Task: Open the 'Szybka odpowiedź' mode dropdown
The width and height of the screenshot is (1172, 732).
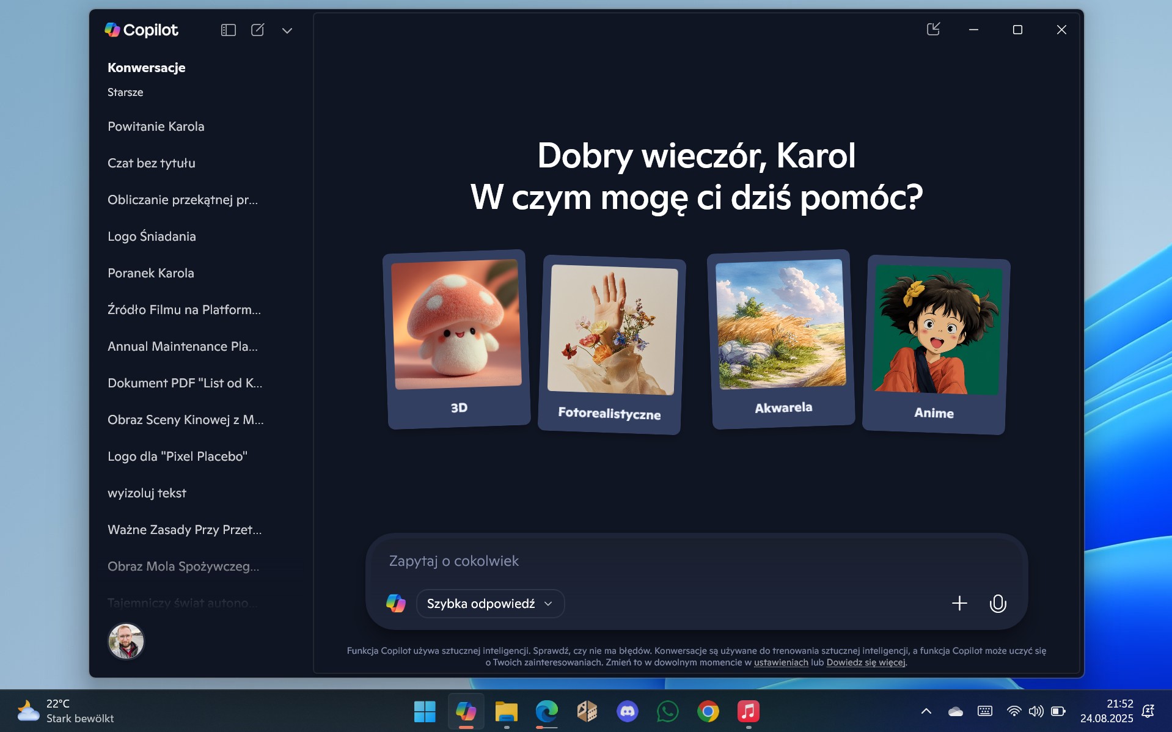Action: pos(490,604)
